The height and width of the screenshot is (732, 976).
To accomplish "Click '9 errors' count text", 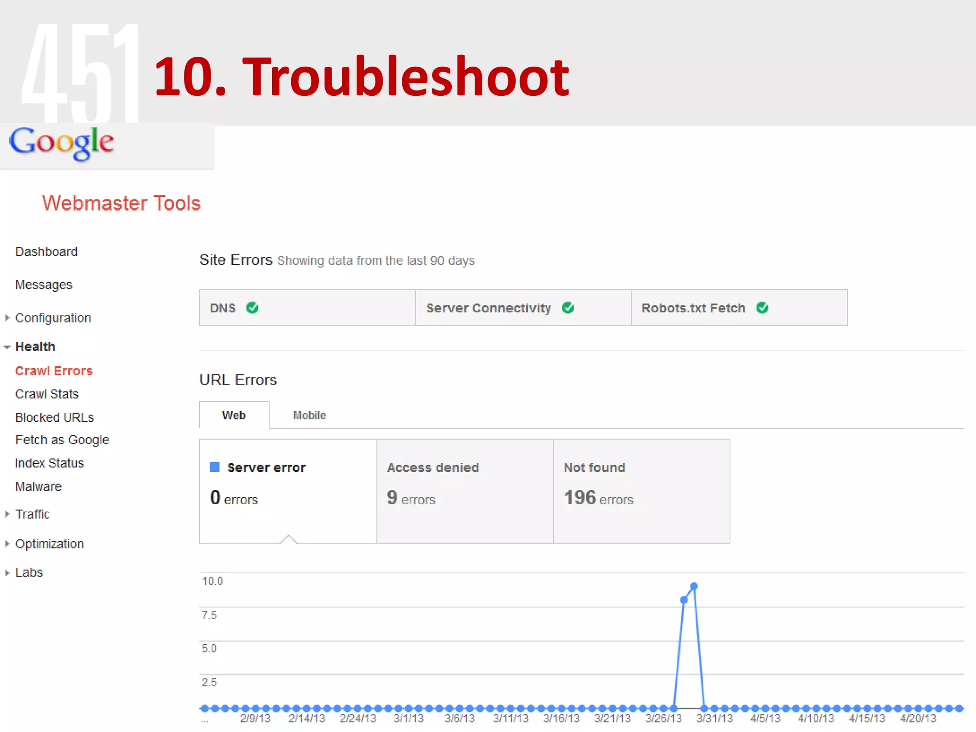I will [x=411, y=498].
